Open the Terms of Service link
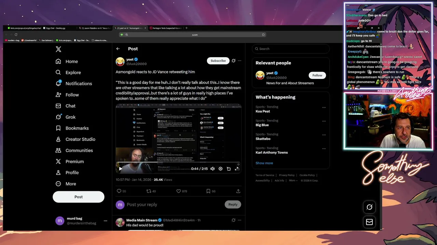 [x=265, y=175]
